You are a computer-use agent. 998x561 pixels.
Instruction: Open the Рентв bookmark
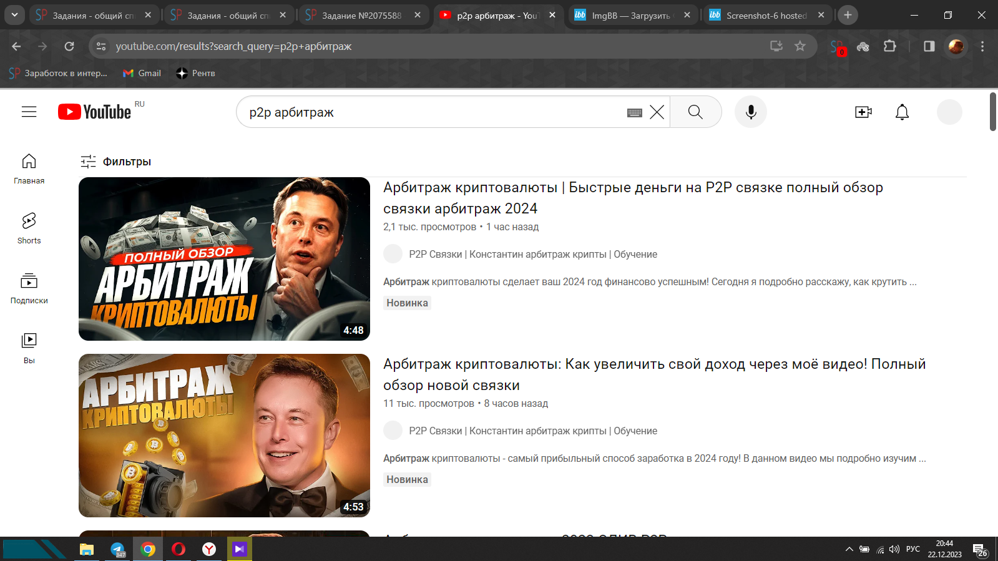pyautogui.click(x=196, y=73)
